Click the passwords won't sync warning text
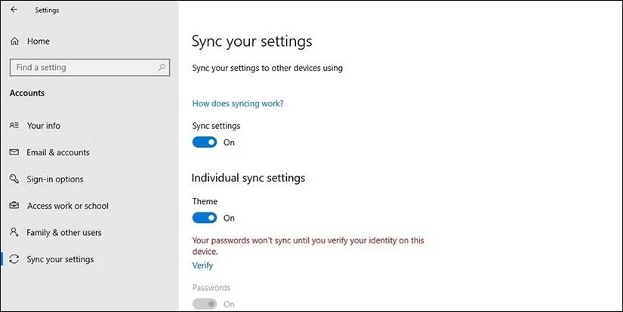 coord(308,246)
